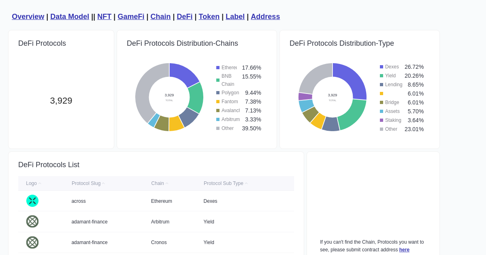Click the Assets legend marker
This screenshot has width=486, height=255.
click(x=381, y=111)
